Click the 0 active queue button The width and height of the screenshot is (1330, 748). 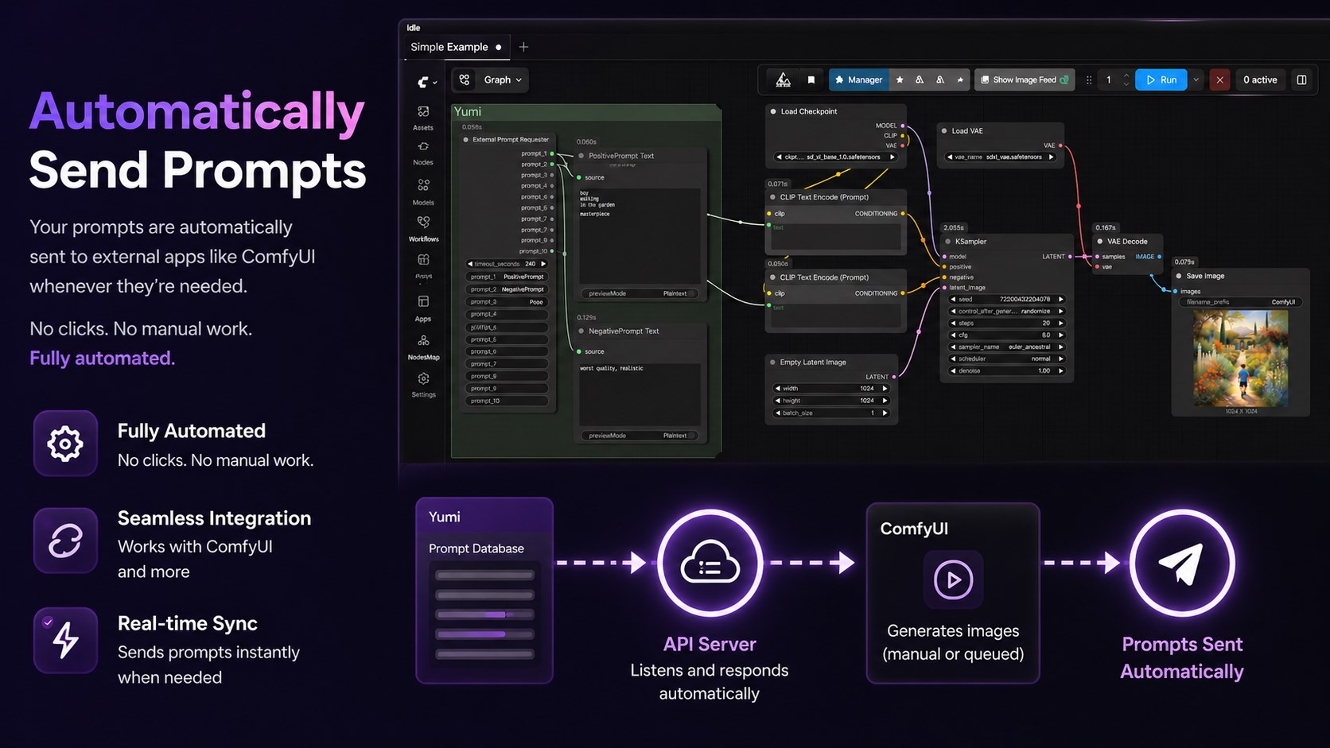pos(1260,79)
